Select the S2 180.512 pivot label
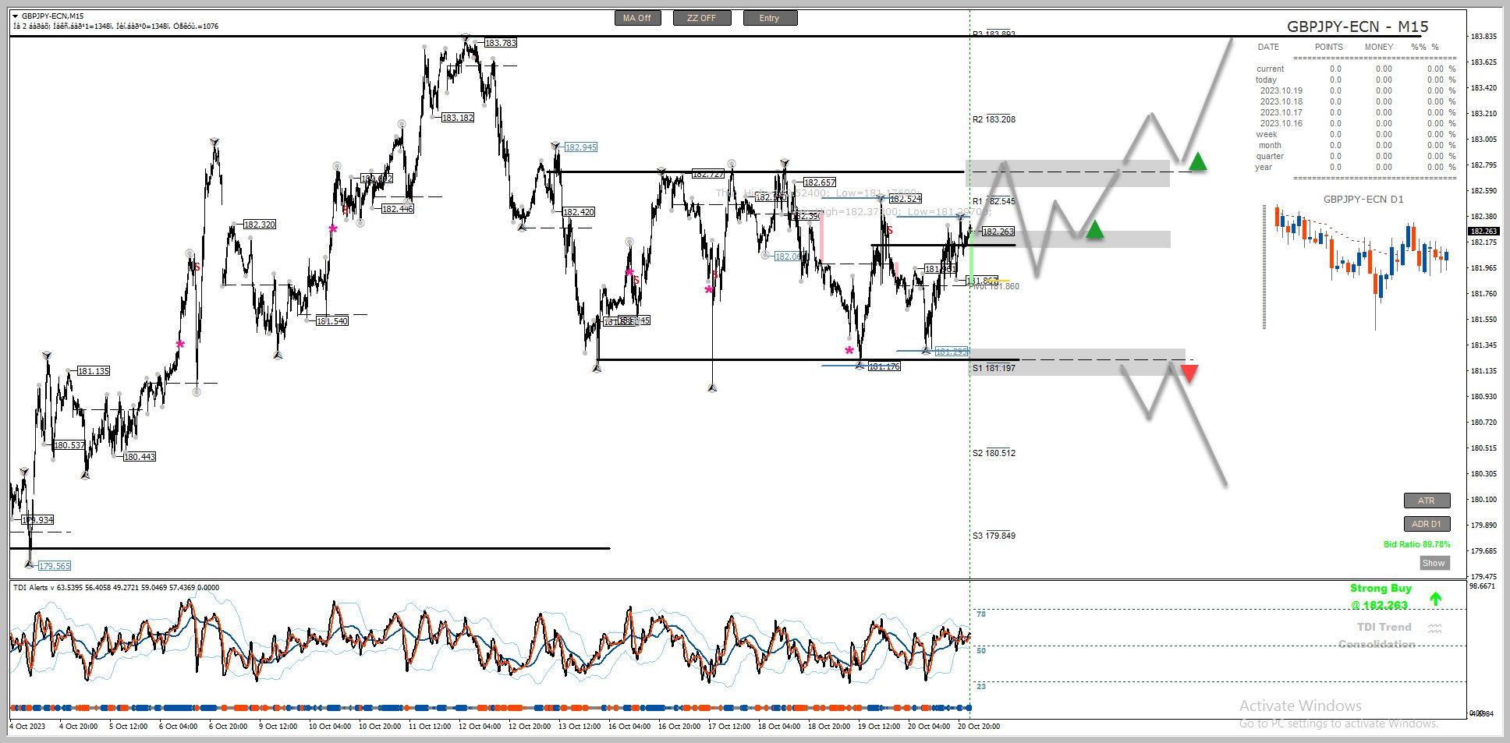 pos(994,453)
